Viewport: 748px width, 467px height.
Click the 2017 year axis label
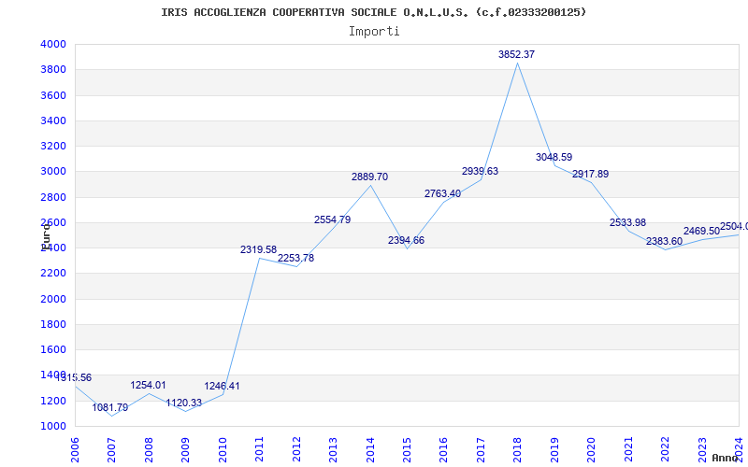click(x=481, y=450)
